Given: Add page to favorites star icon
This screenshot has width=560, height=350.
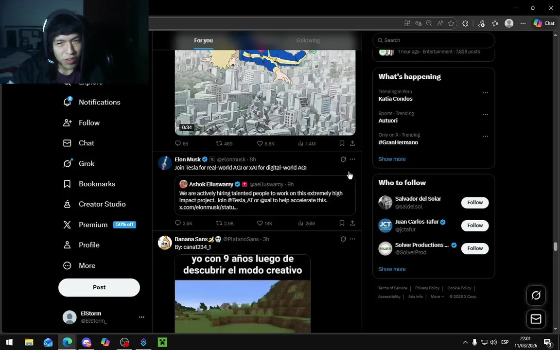Looking at the screenshot, I should [x=451, y=23].
